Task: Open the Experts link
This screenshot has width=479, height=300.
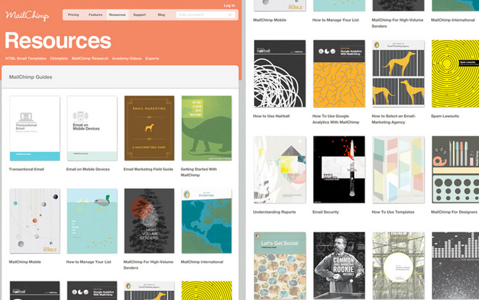Action: point(152,59)
